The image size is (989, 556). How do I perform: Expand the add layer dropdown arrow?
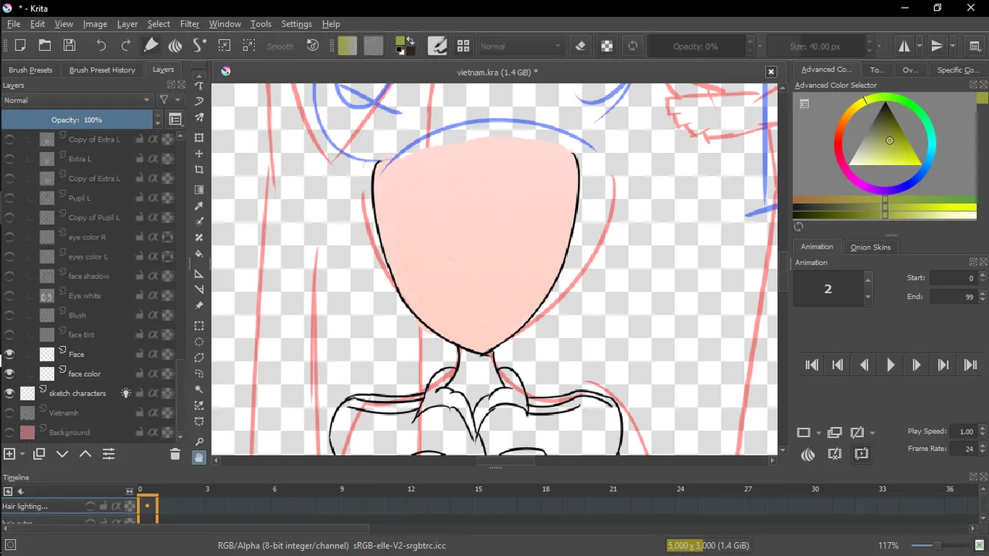(22, 454)
